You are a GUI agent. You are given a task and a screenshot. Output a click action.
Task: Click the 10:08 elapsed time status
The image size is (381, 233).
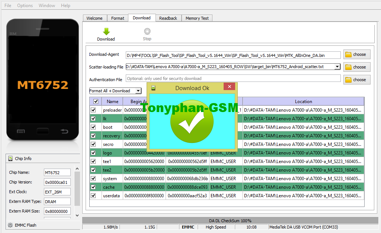252,227
